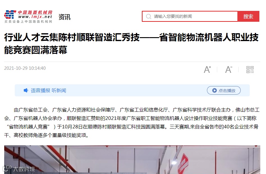Click the slogan 买卖设备上中国路面机械网
The image size is (266, 174).
28,22
